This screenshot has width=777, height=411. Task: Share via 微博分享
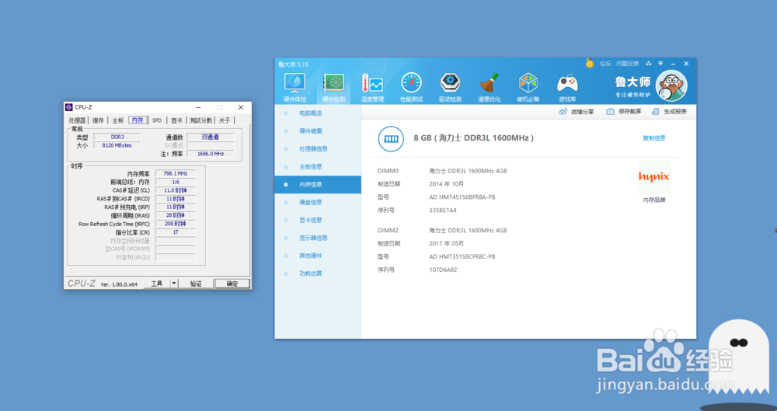pos(577,112)
